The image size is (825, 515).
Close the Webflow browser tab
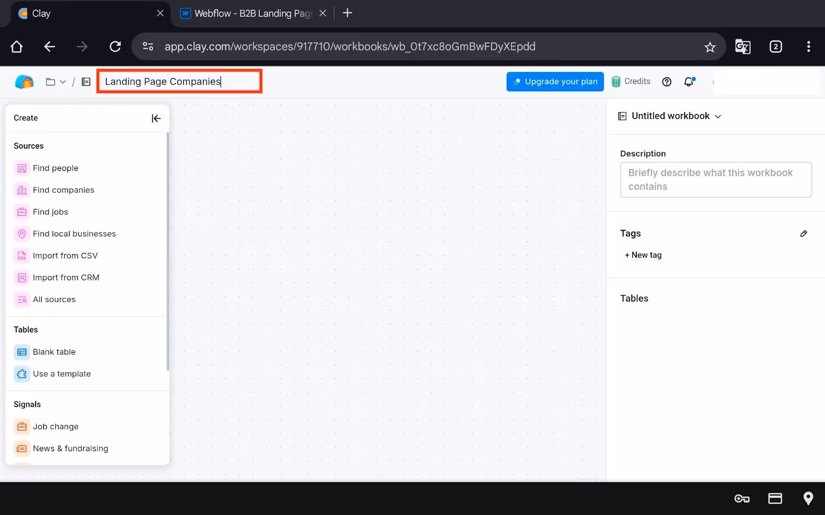click(x=323, y=13)
